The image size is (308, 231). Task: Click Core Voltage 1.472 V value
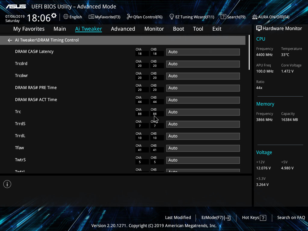287,71
